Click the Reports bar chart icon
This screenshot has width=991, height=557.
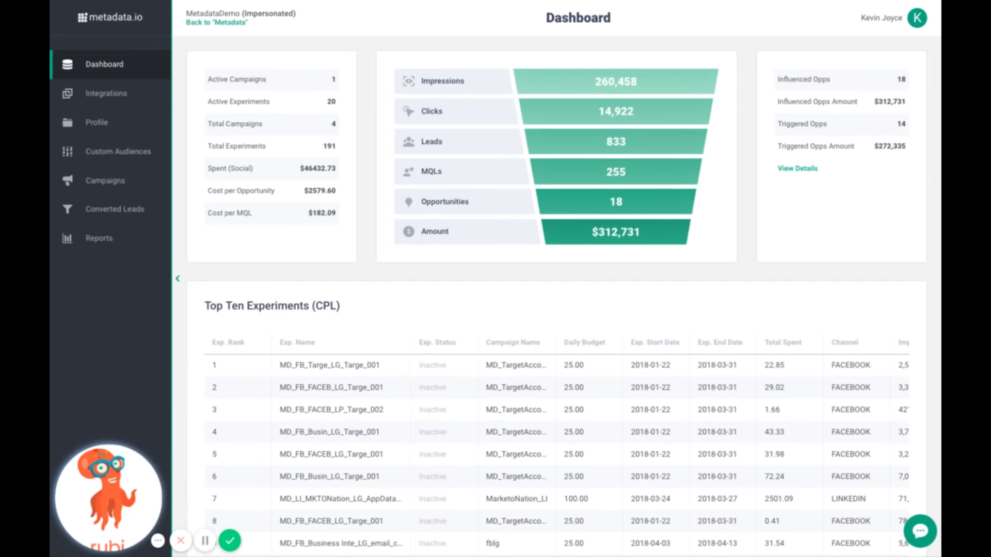[x=67, y=238]
